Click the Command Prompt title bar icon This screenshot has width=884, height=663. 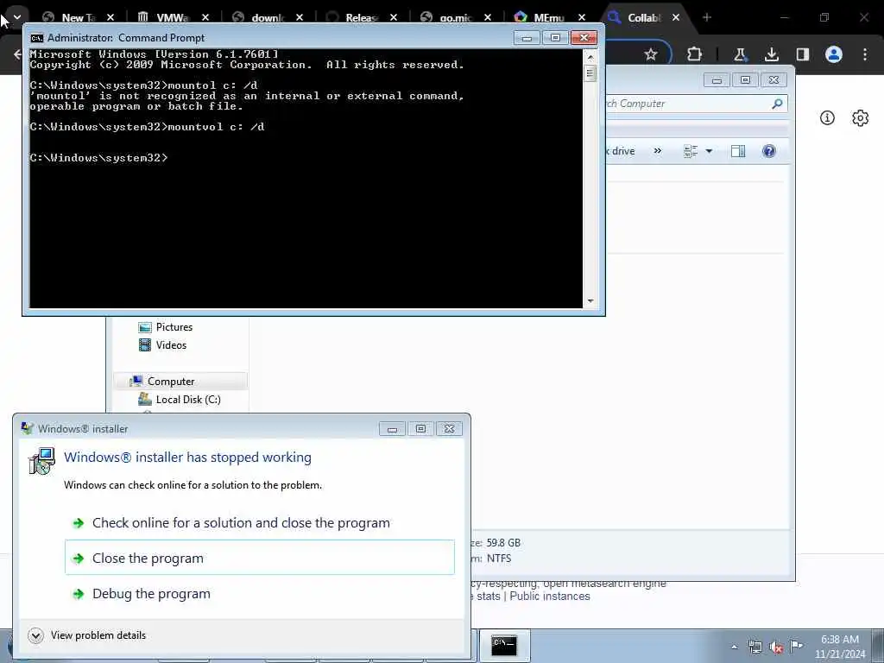(x=36, y=38)
